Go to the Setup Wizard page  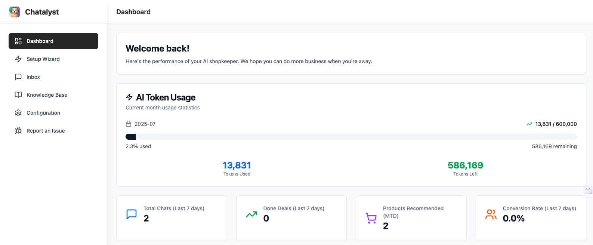(x=43, y=59)
